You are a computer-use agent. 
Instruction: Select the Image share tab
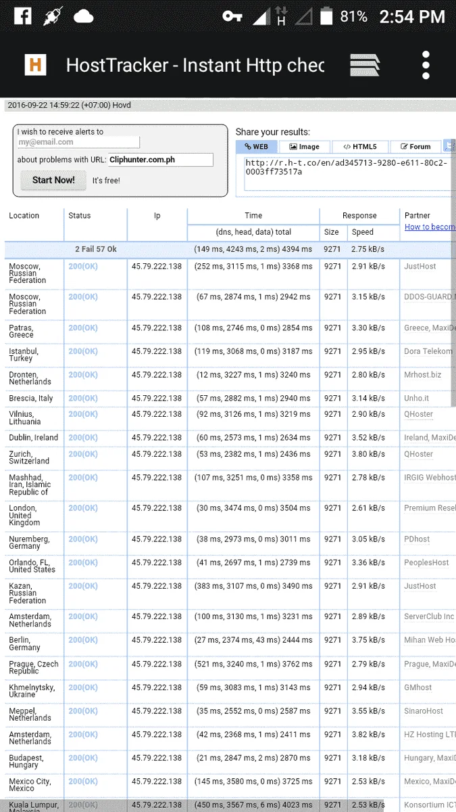pyautogui.click(x=305, y=147)
